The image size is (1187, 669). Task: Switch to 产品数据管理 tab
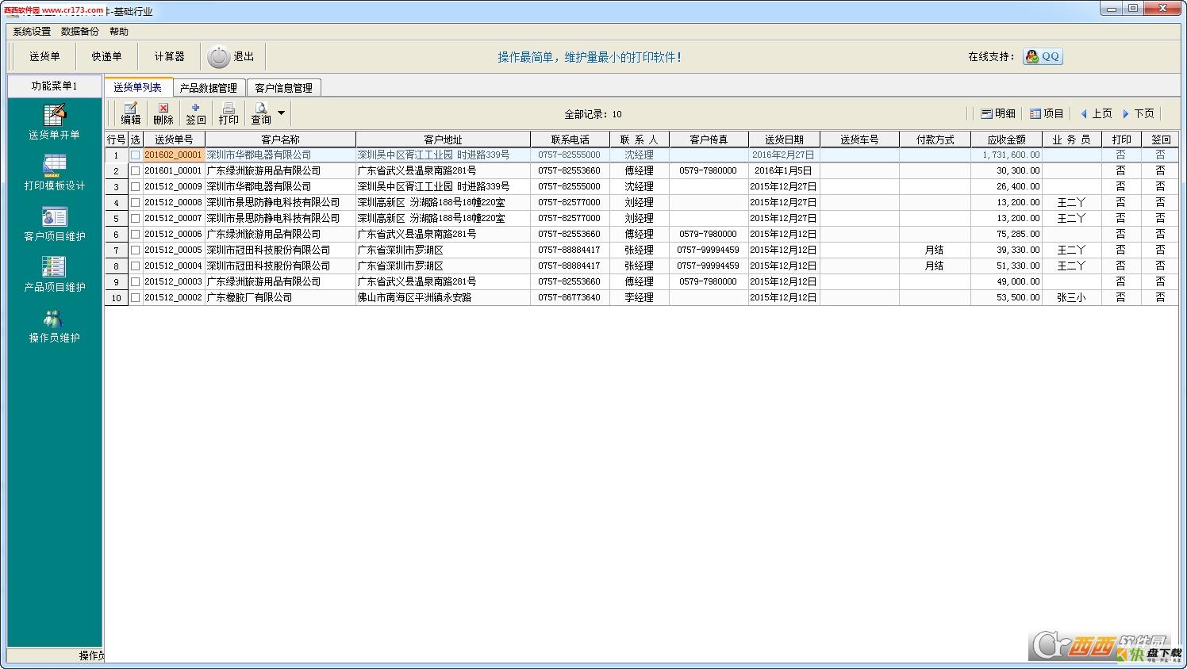209,88
